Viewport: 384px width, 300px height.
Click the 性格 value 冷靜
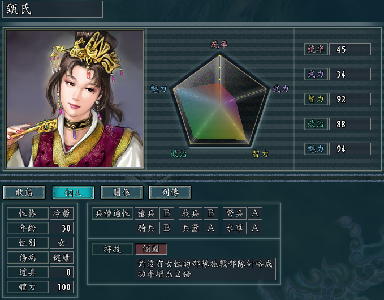62,213
